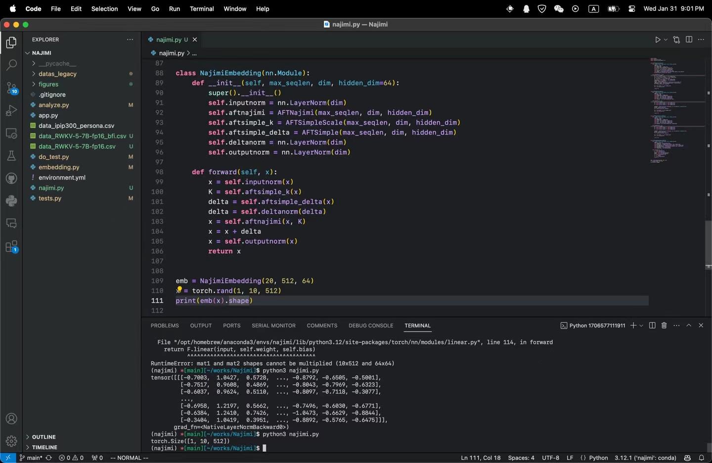Split the editor to the right
Viewport: 712px width, 463px height.
click(x=689, y=40)
